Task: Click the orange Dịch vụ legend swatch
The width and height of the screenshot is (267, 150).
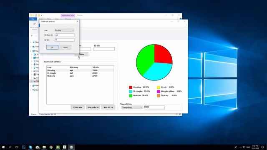Action: (159, 95)
